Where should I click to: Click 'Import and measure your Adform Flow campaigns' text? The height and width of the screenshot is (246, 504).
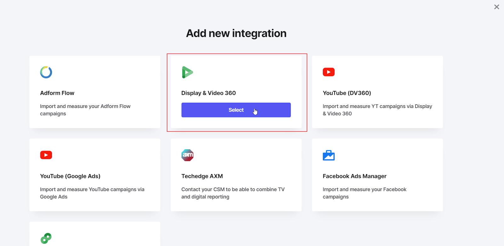pyautogui.click(x=85, y=110)
